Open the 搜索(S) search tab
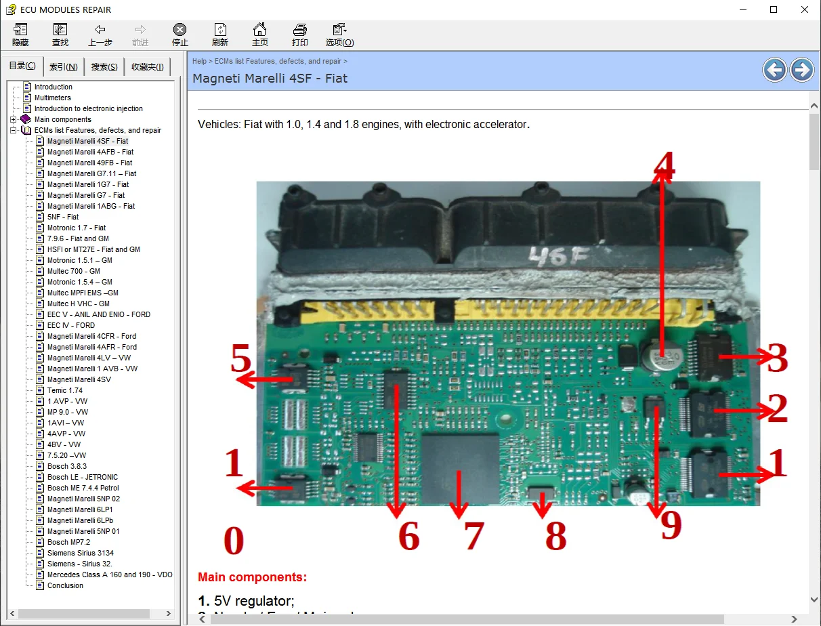 [103, 66]
